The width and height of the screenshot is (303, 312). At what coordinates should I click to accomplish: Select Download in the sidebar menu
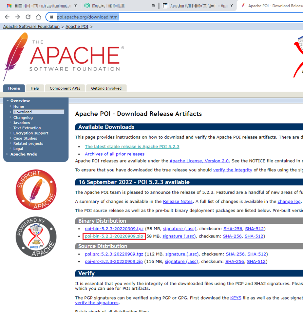[39, 112]
